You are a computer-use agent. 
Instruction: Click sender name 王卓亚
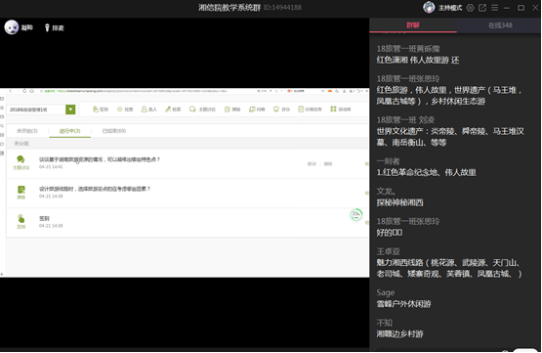pyautogui.click(x=388, y=251)
